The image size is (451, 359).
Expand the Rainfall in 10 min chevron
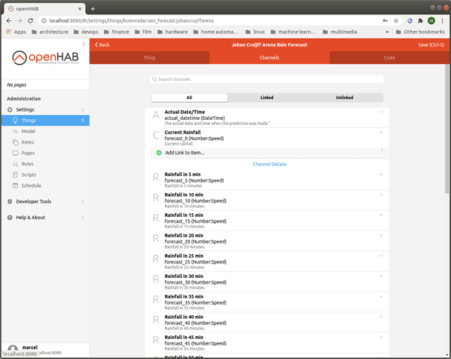pos(381,195)
